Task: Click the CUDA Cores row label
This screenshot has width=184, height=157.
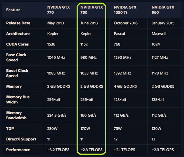Action: coord(18,44)
